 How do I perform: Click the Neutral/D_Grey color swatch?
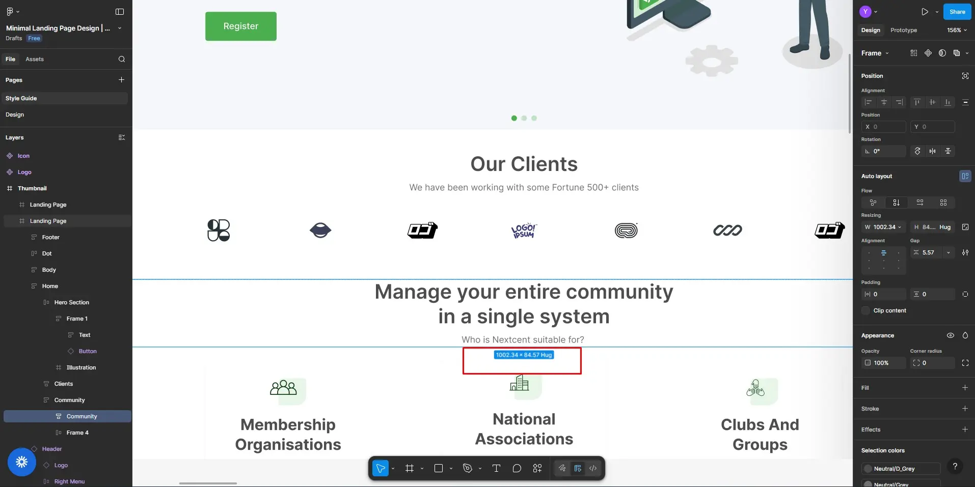tap(868, 469)
